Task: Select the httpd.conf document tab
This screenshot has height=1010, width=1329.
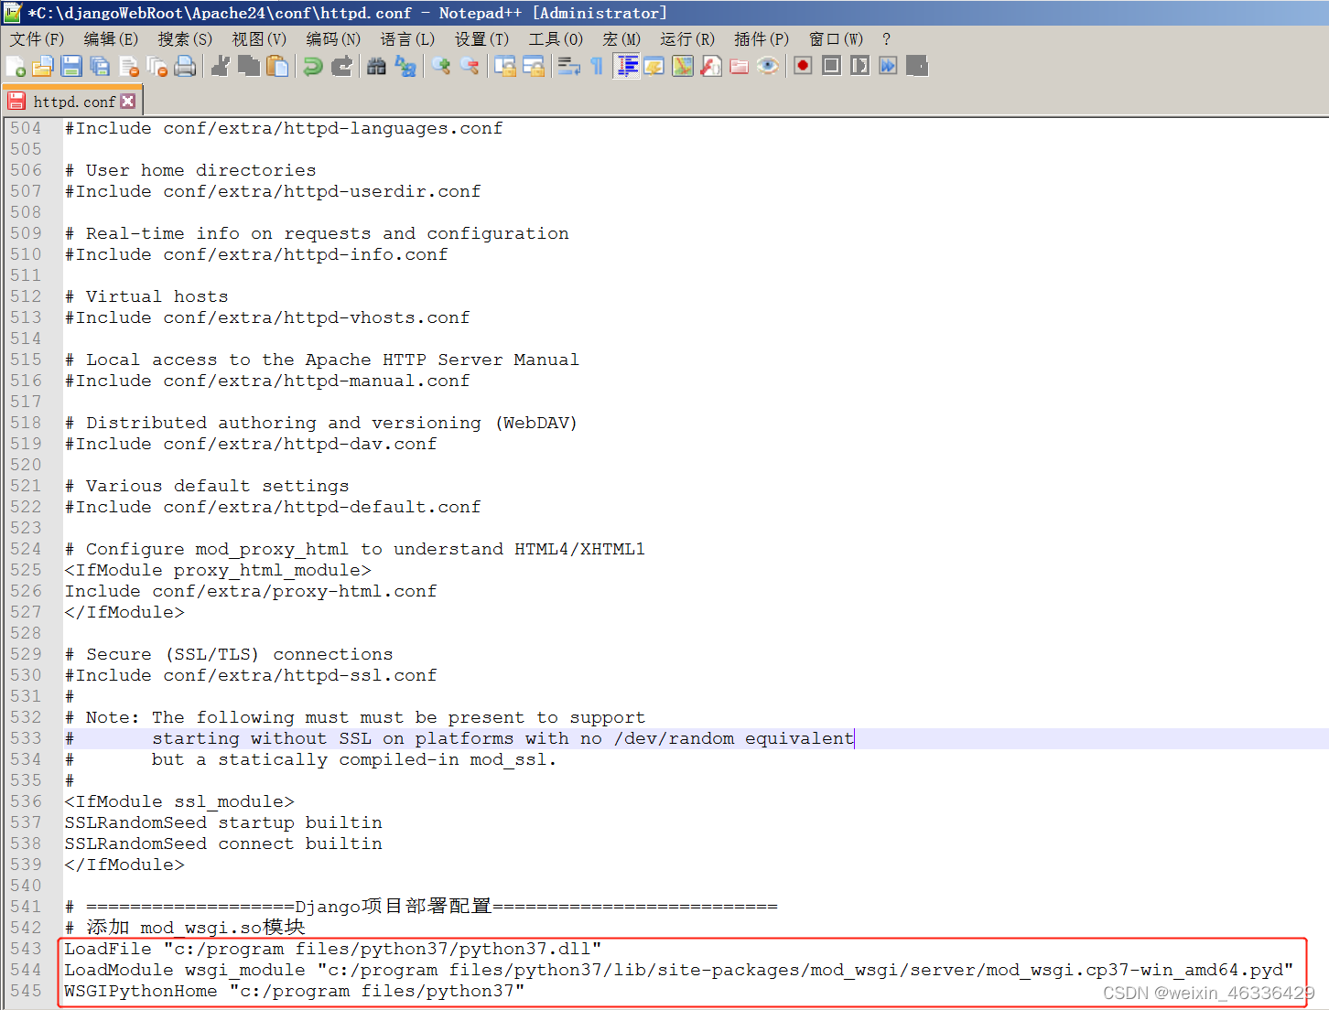Action: coord(73,102)
